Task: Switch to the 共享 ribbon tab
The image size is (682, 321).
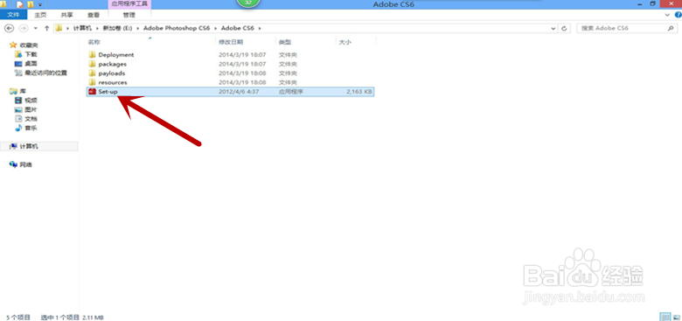Action: (67, 15)
